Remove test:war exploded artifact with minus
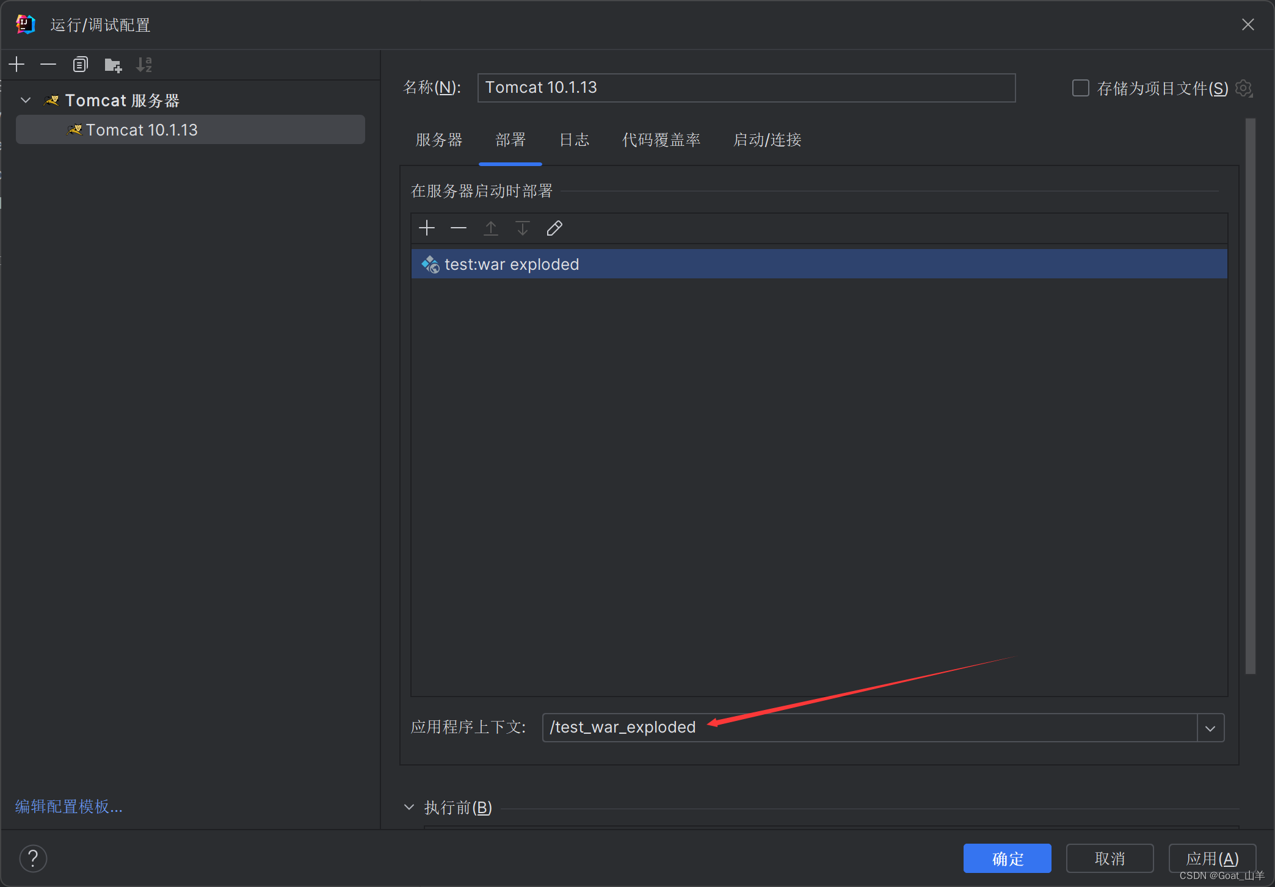The image size is (1275, 887). pyautogui.click(x=459, y=228)
